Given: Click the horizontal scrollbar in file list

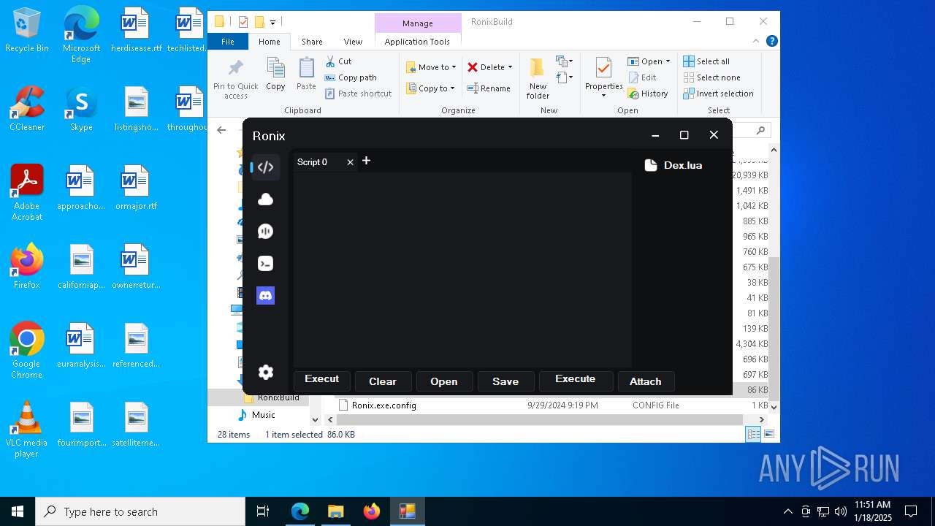Looking at the screenshot, I should click(539, 420).
